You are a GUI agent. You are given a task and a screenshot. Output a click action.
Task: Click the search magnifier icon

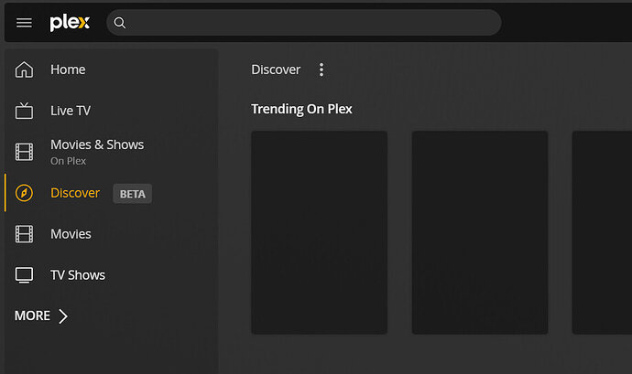pyautogui.click(x=120, y=23)
